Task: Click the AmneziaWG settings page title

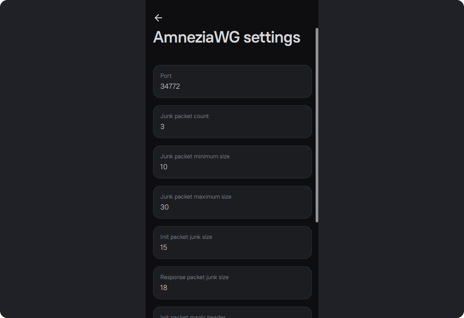Action: 227,38
